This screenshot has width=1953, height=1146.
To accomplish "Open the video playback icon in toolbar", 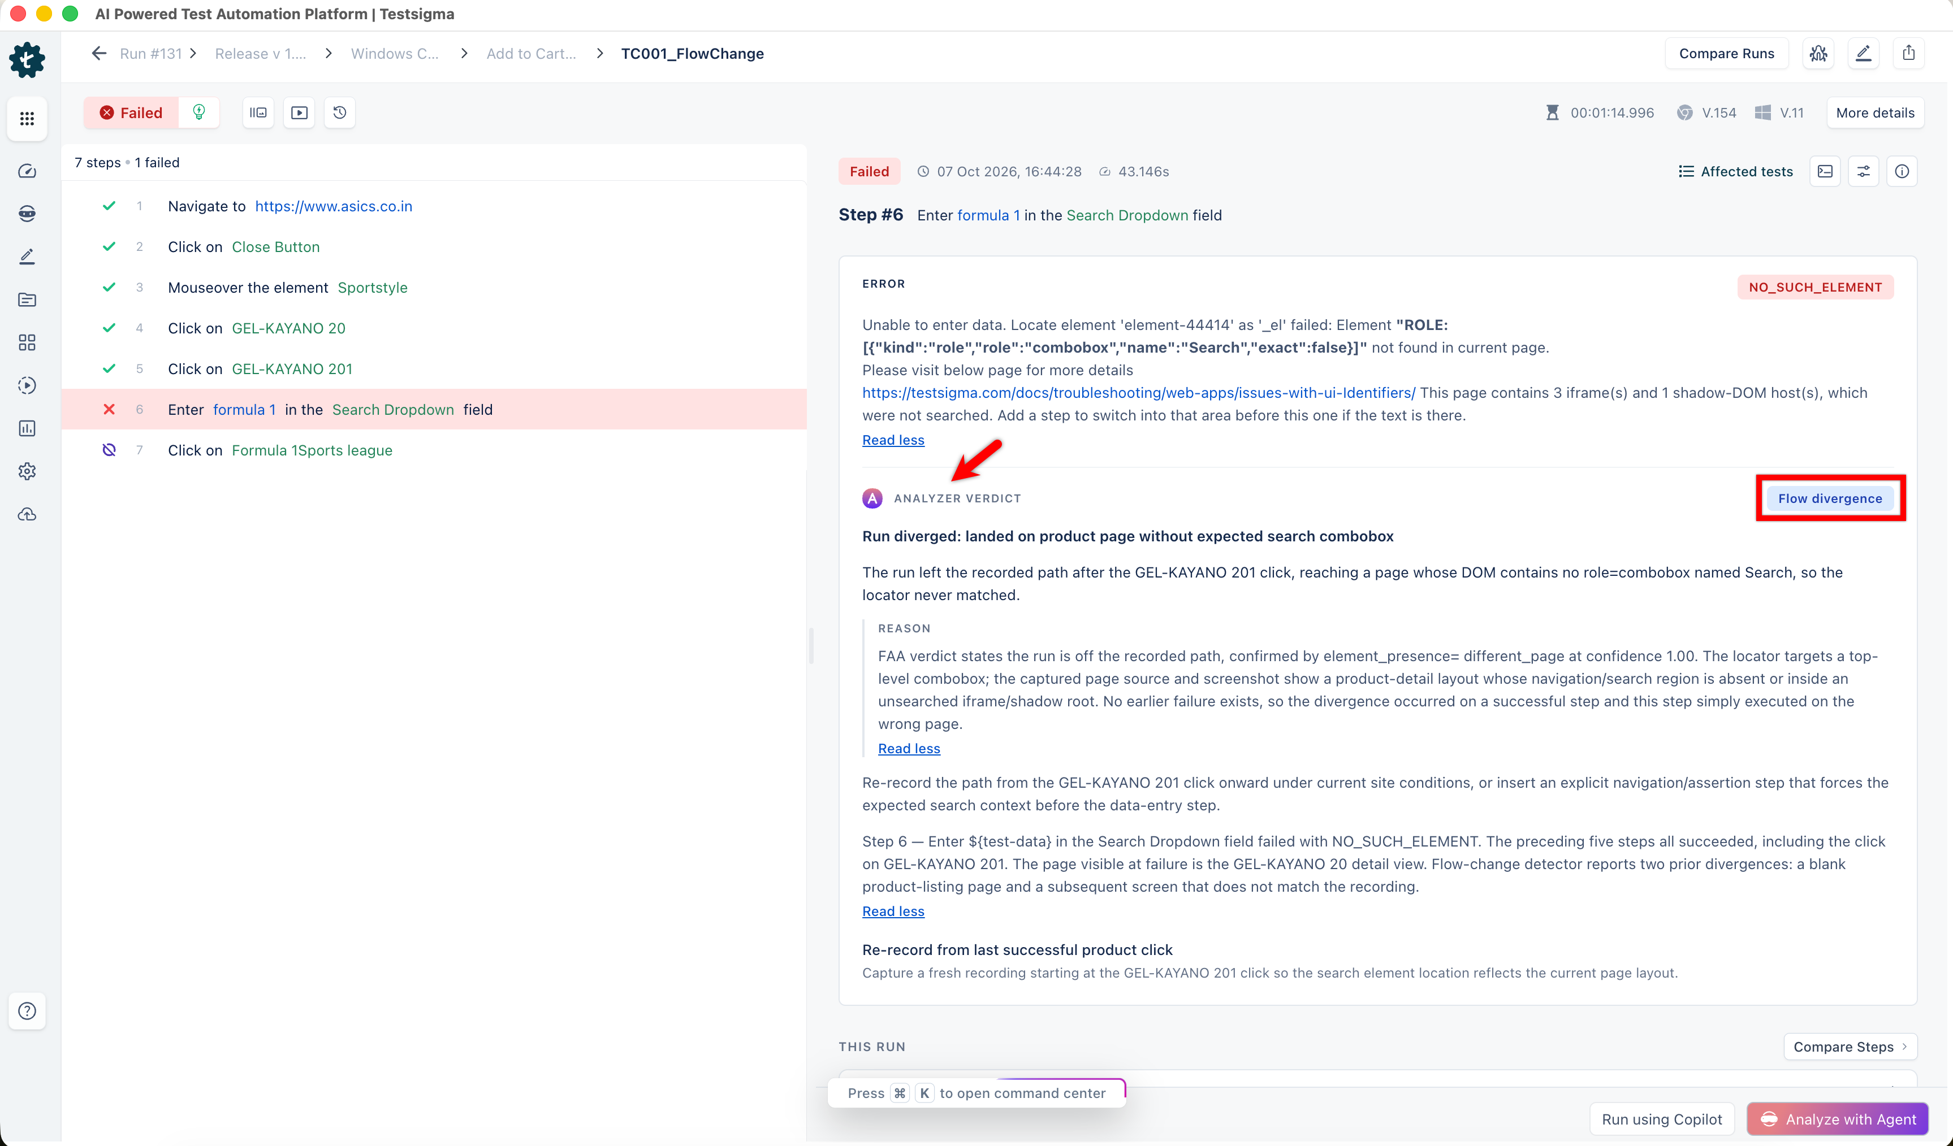I will point(299,112).
